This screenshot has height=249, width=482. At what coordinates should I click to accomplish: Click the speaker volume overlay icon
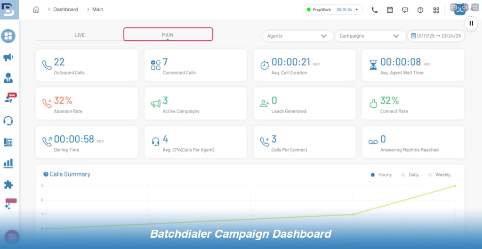click(465, 8)
